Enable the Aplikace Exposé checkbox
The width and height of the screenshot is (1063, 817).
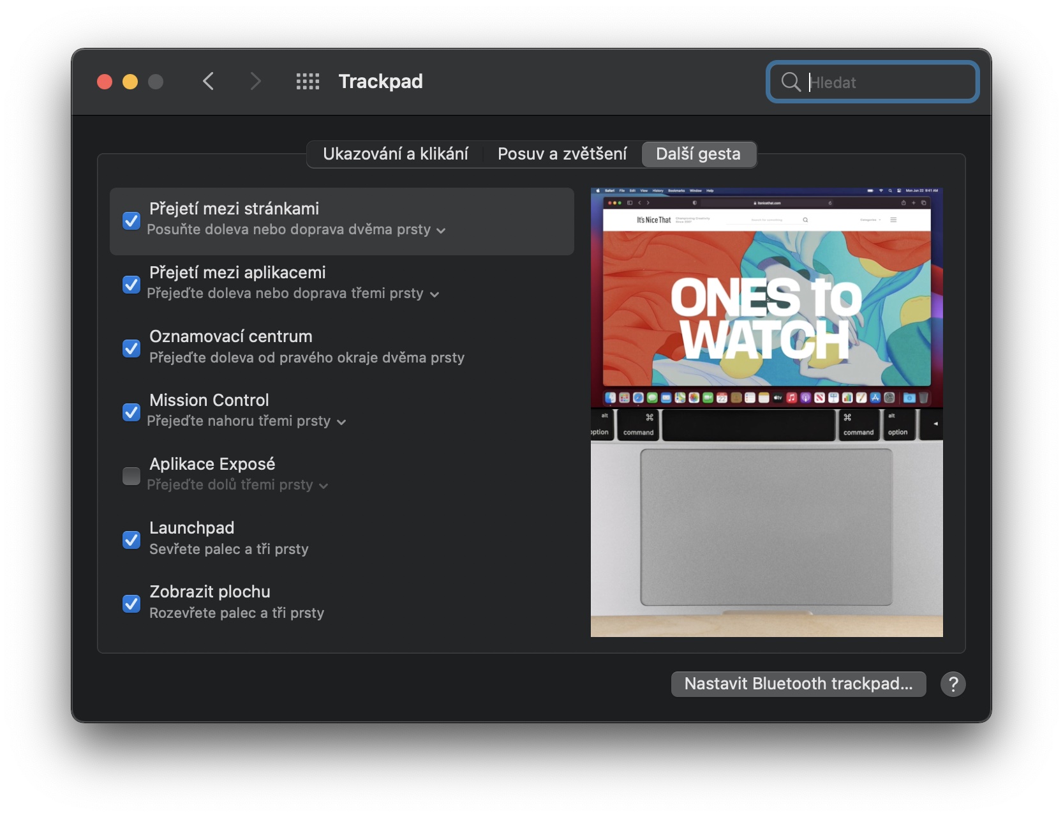coord(131,476)
